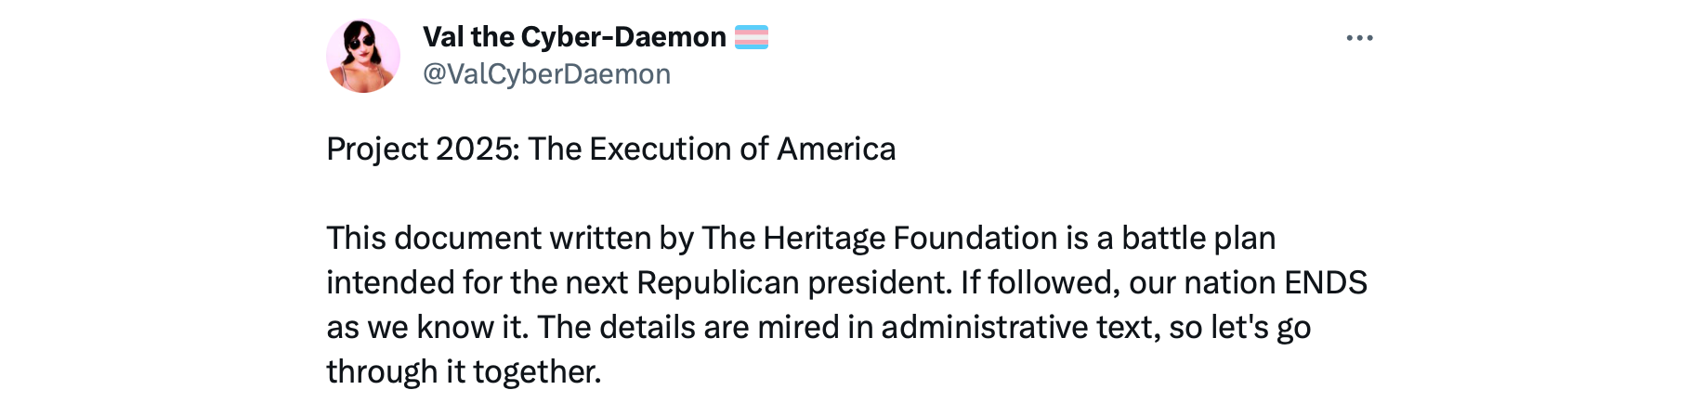This screenshot has width=1702, height=403.
Task: Click the words "Republican president" in the tweet
Action: [x=794, y=283]
